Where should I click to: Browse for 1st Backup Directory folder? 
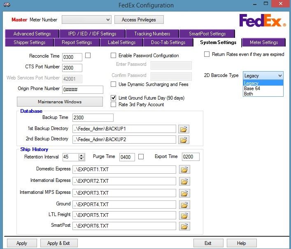click(184, 129)
